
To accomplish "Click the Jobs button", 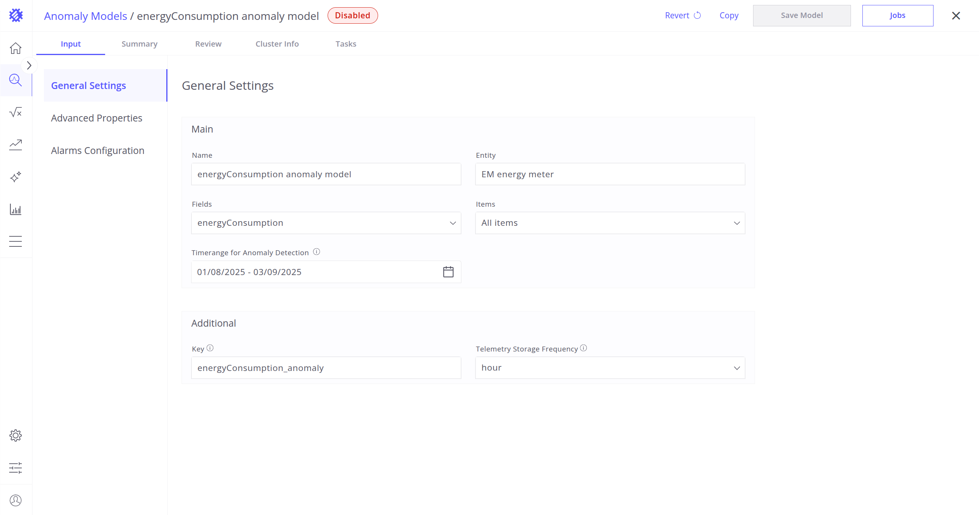I will 897,16.
